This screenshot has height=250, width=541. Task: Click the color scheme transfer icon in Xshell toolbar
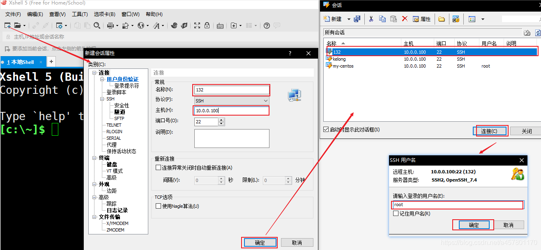126,25
